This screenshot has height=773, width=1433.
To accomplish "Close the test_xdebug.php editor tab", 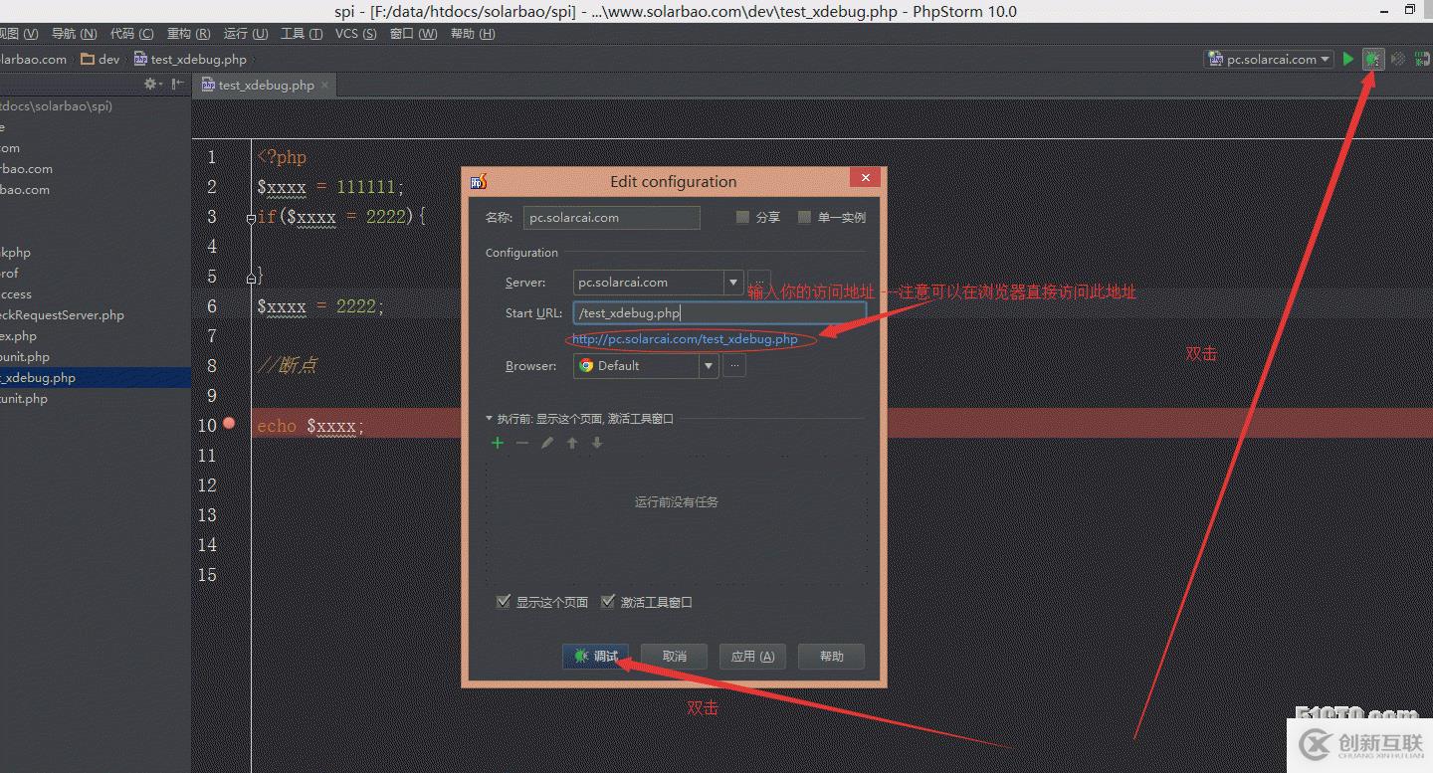I will click(324, 86).
